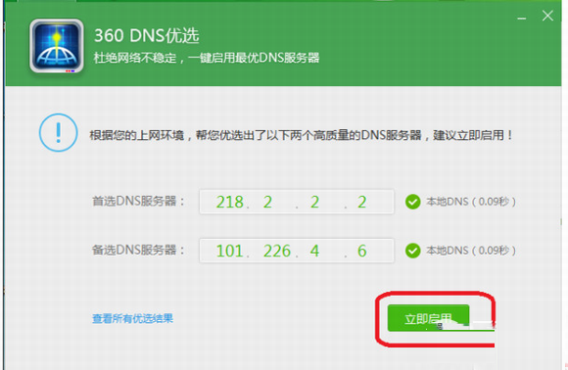Click the 360 DNS globe app icon
This screenshot has height=370, width=568.
[57, 46]
